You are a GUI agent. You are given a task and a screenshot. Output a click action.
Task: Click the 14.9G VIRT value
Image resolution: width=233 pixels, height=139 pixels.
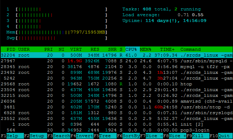(75, 61)
